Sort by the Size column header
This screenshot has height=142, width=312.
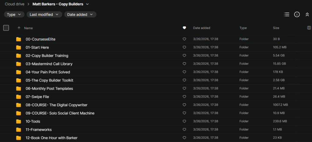pos(276,28)
